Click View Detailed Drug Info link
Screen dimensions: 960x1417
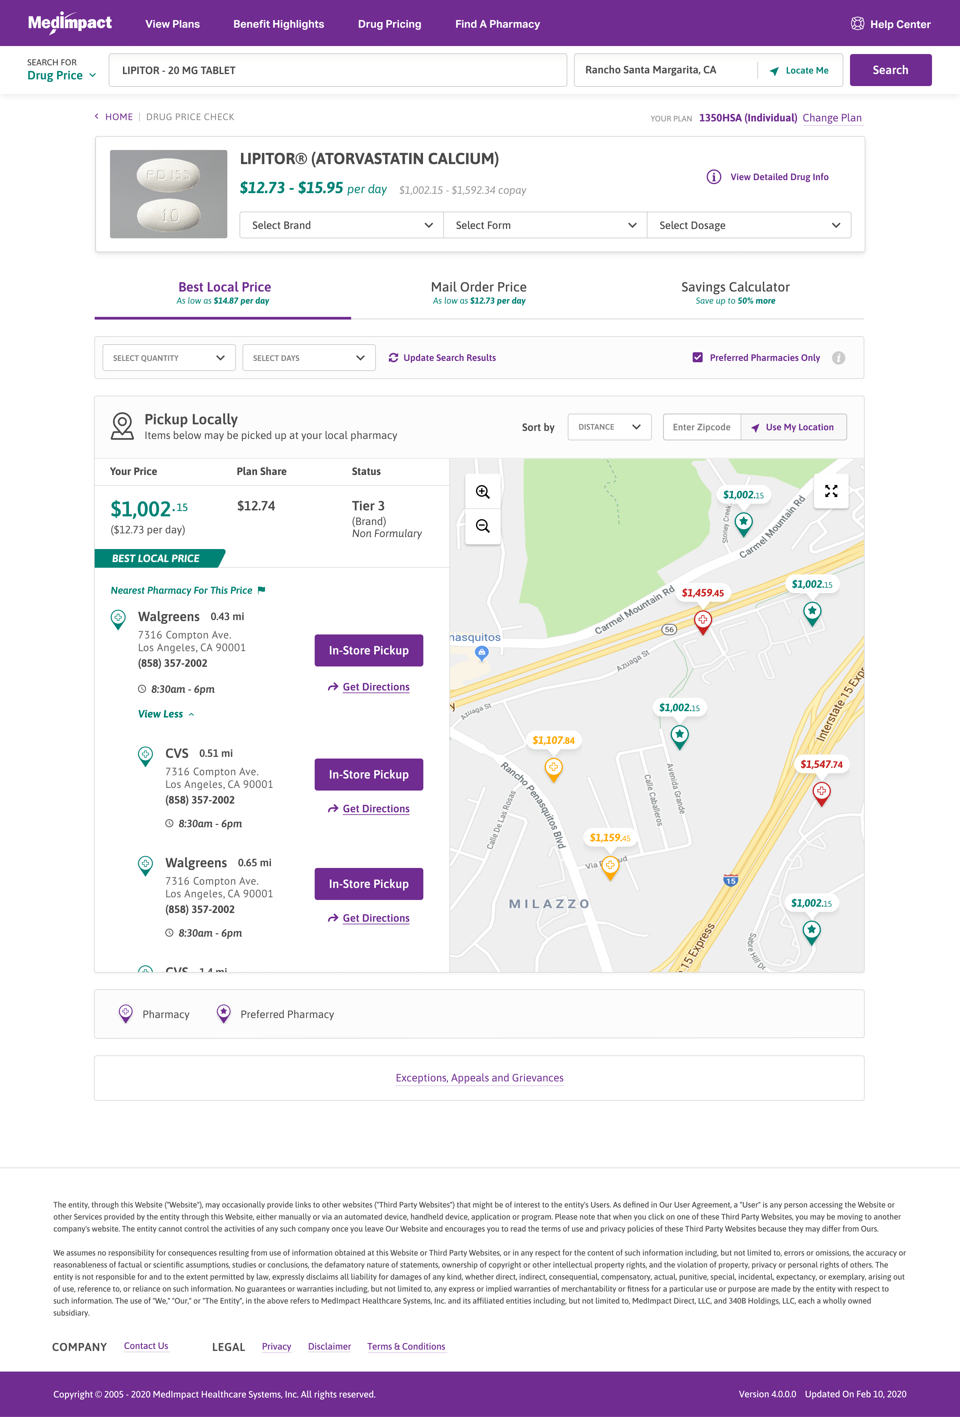tap(779, 177)
